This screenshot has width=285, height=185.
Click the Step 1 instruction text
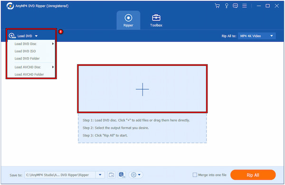[x=136, y=120]
